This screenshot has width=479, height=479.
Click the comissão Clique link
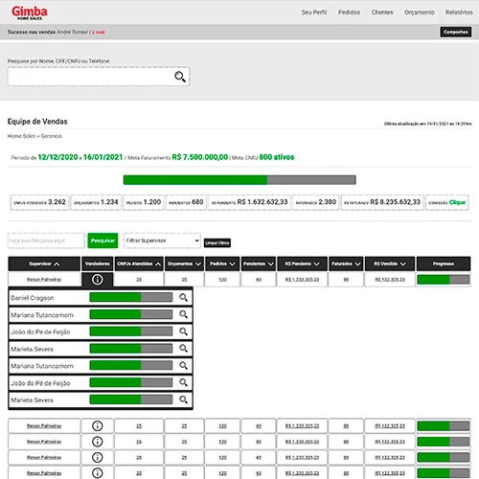[457, 202]
